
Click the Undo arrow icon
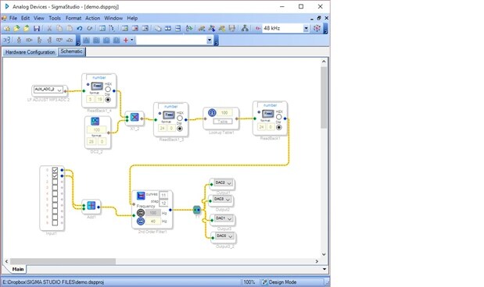[x=80, y=29]
